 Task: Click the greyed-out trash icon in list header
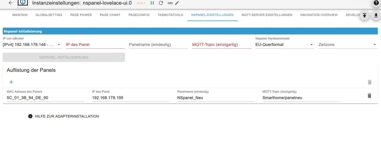pyautogui.click(x=369, y=82)
